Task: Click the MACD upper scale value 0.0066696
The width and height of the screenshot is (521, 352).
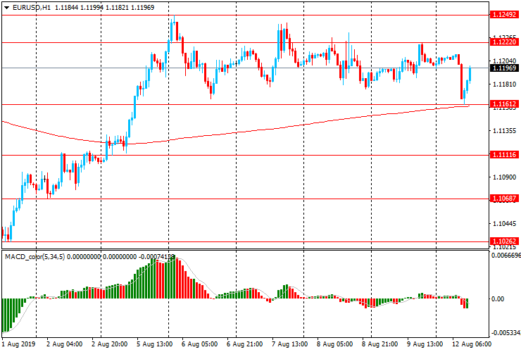Action: point(506,256)
